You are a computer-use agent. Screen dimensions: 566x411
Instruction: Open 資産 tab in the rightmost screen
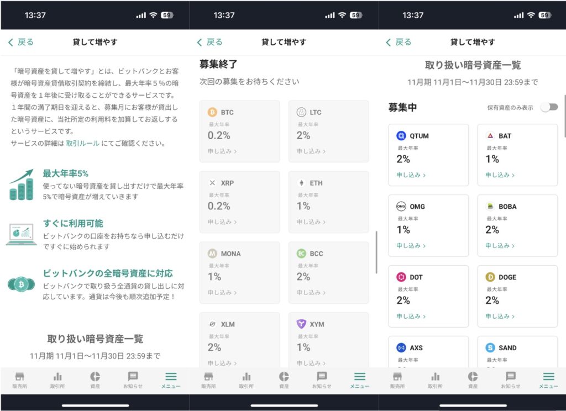coord(473,380)
